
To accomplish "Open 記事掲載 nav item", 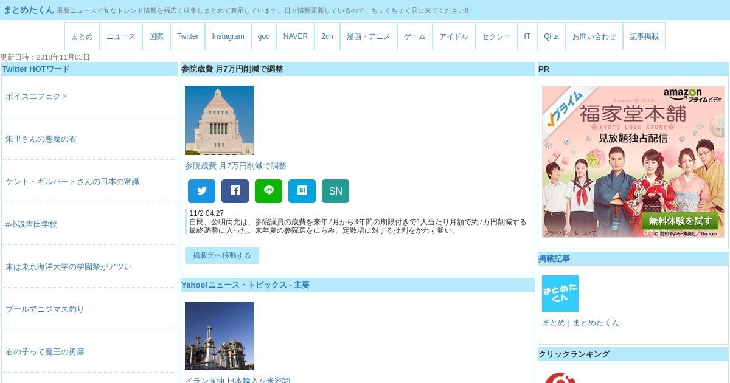I will coord(644,36).
